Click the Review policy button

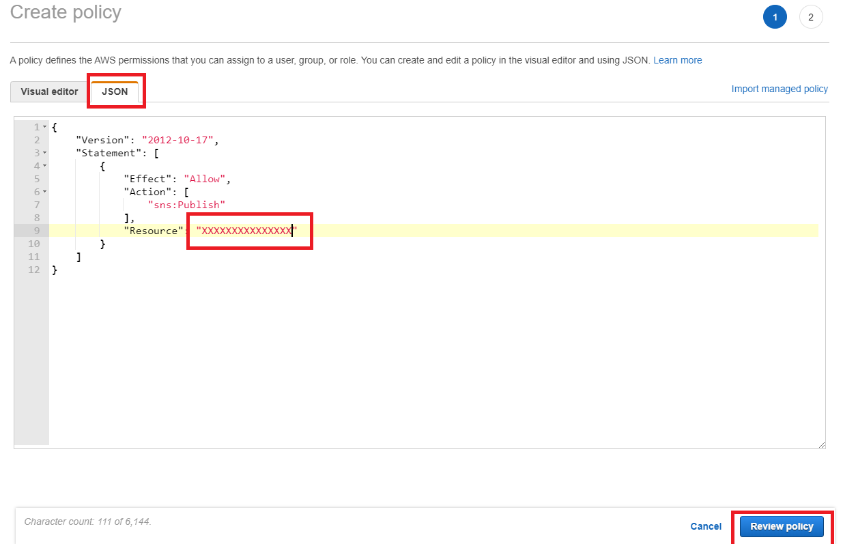[x=782, y=526]
